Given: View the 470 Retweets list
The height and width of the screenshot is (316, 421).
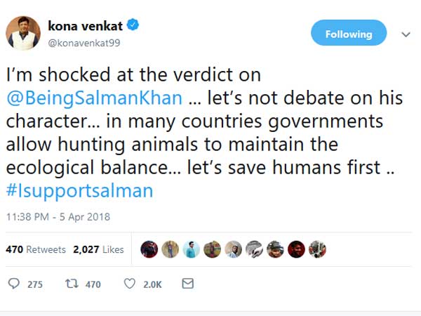Looking at the screenshot, I should 36,249.
